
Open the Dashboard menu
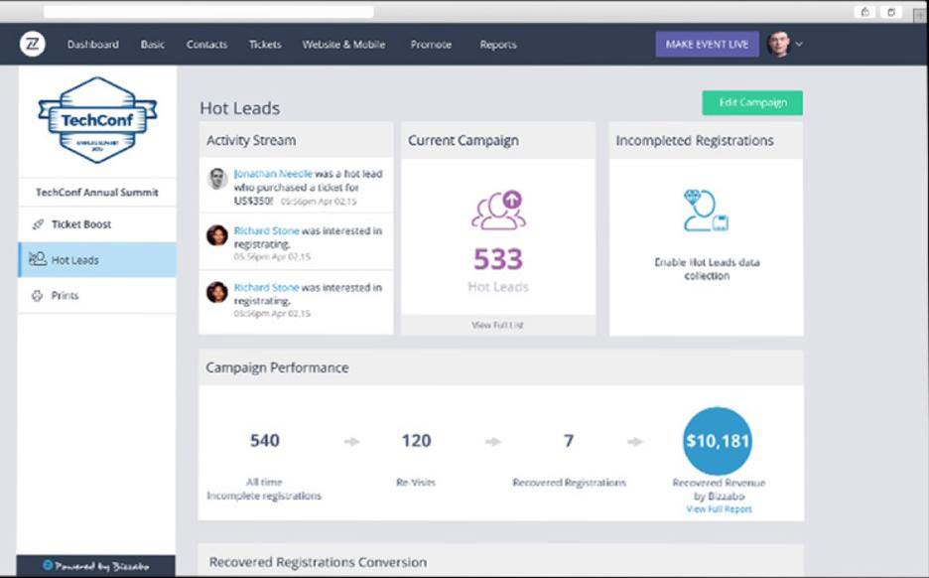pos(93,45)
